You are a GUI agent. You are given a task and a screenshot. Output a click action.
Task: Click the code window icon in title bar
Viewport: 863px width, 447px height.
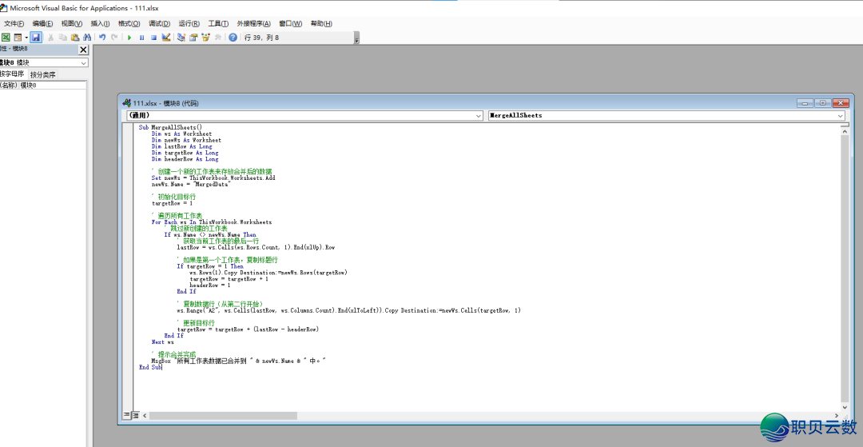pos(126,103)
